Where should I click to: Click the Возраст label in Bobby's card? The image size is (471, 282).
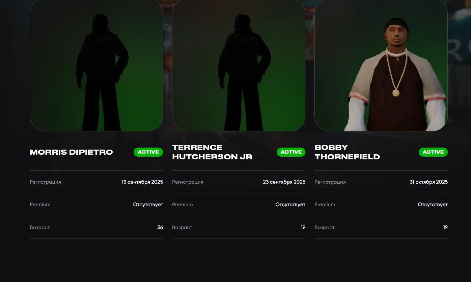(x=325, y=227)
